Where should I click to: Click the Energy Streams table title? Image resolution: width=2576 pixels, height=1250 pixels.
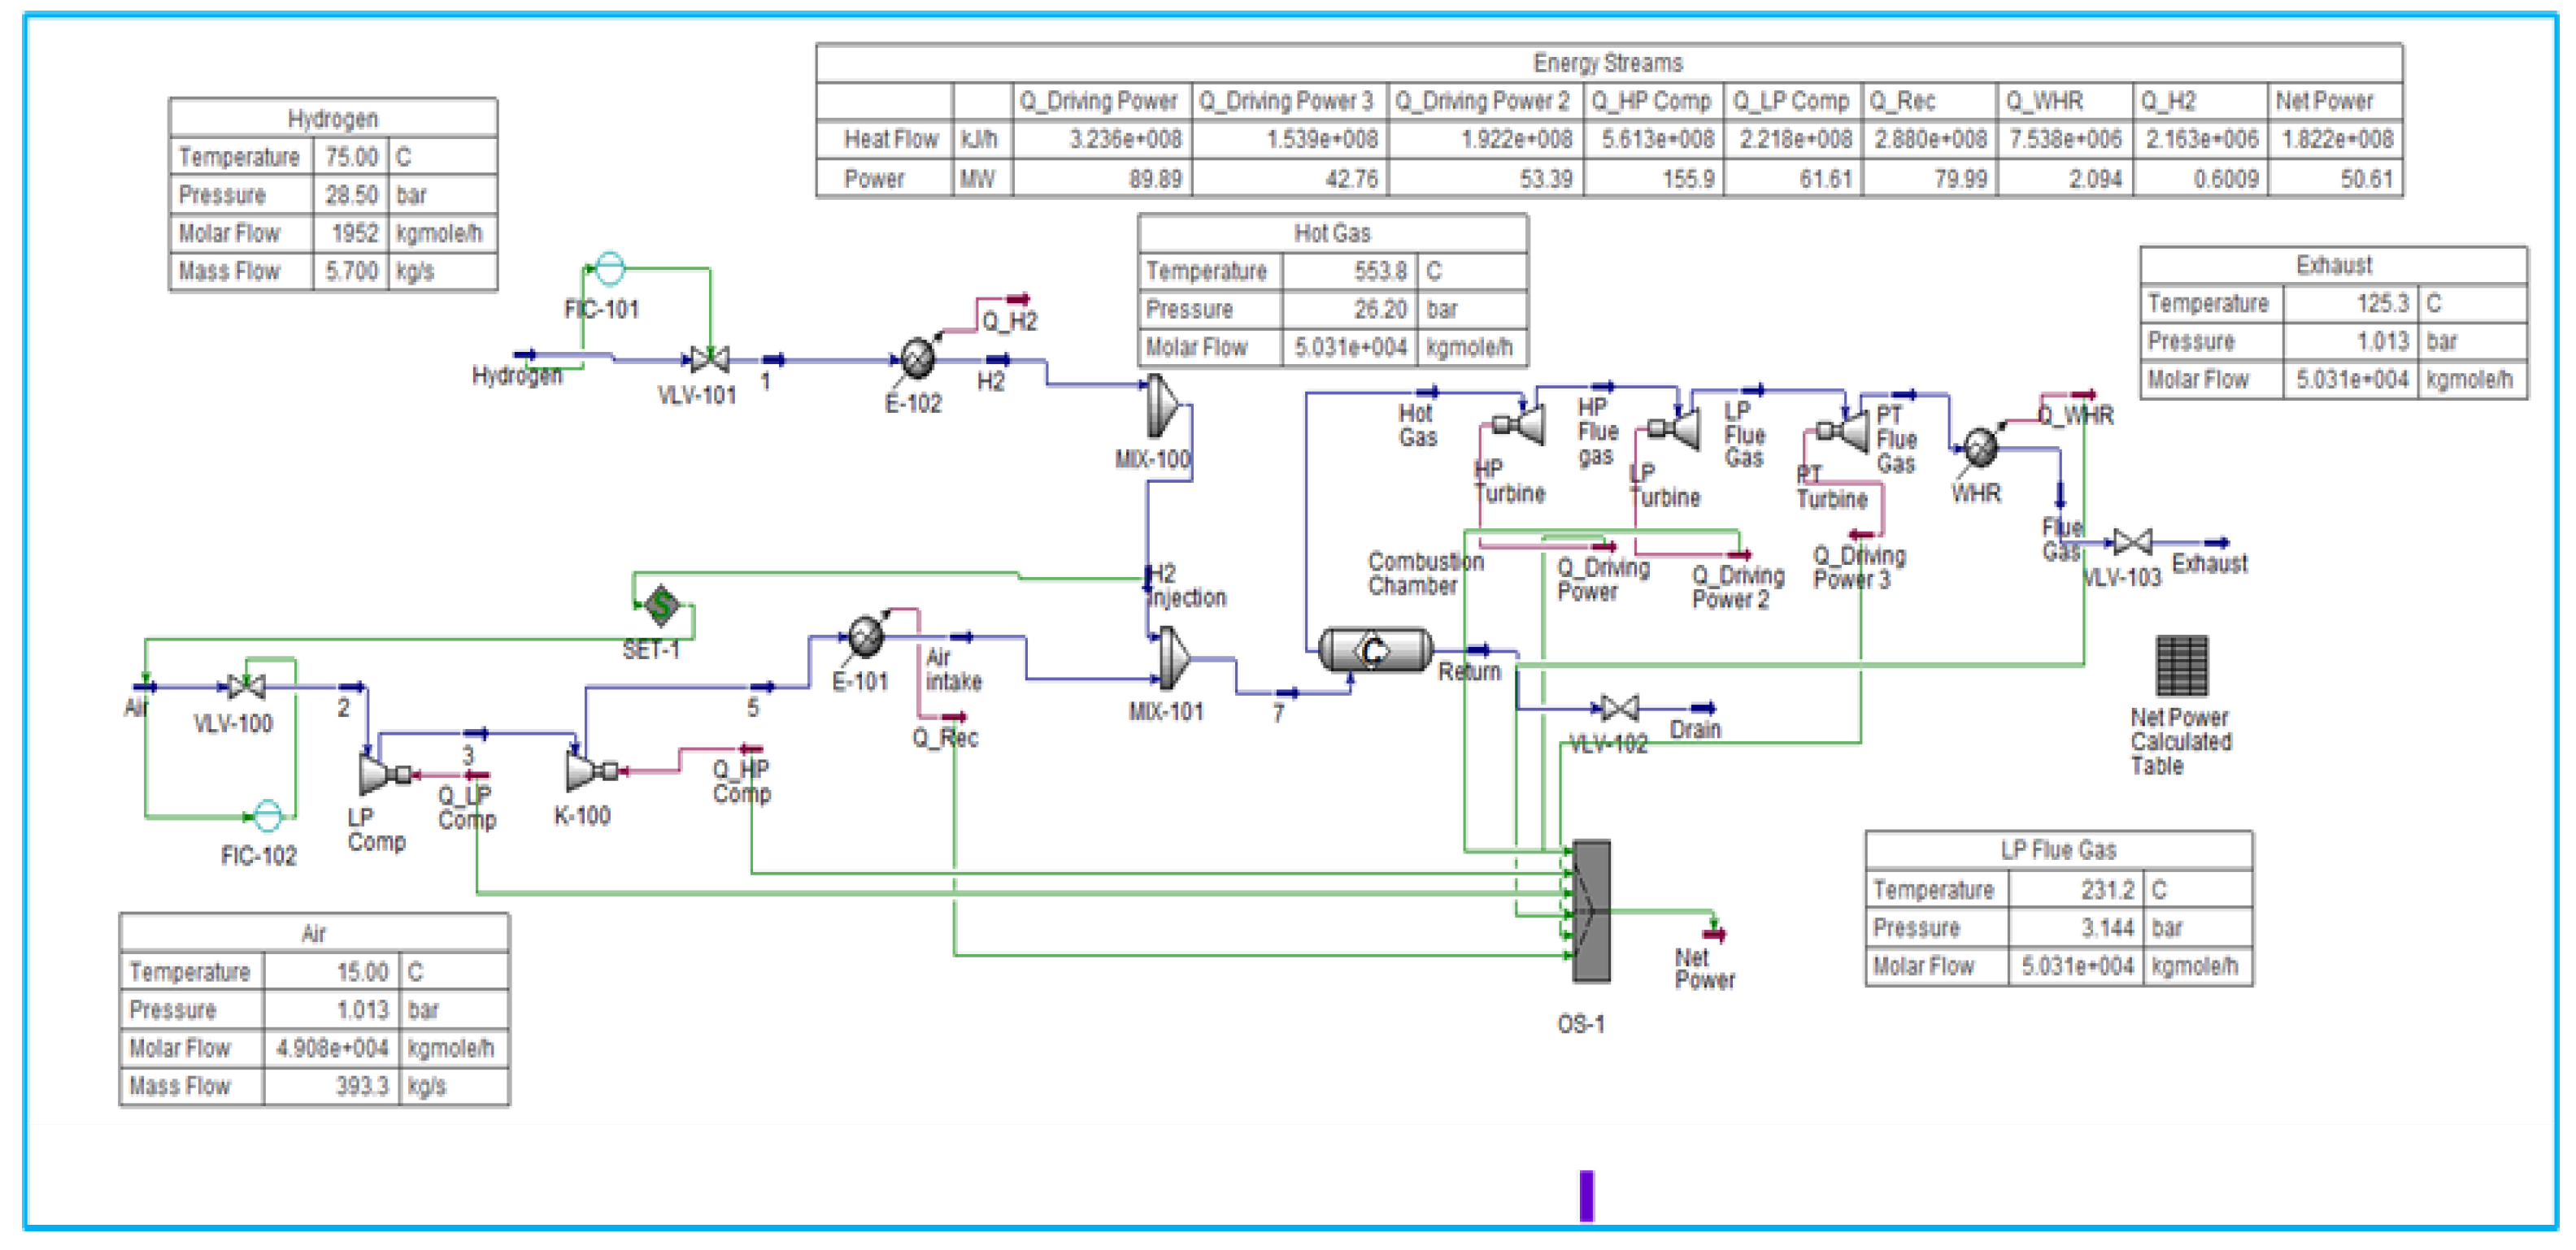[x=1607, y=63]
